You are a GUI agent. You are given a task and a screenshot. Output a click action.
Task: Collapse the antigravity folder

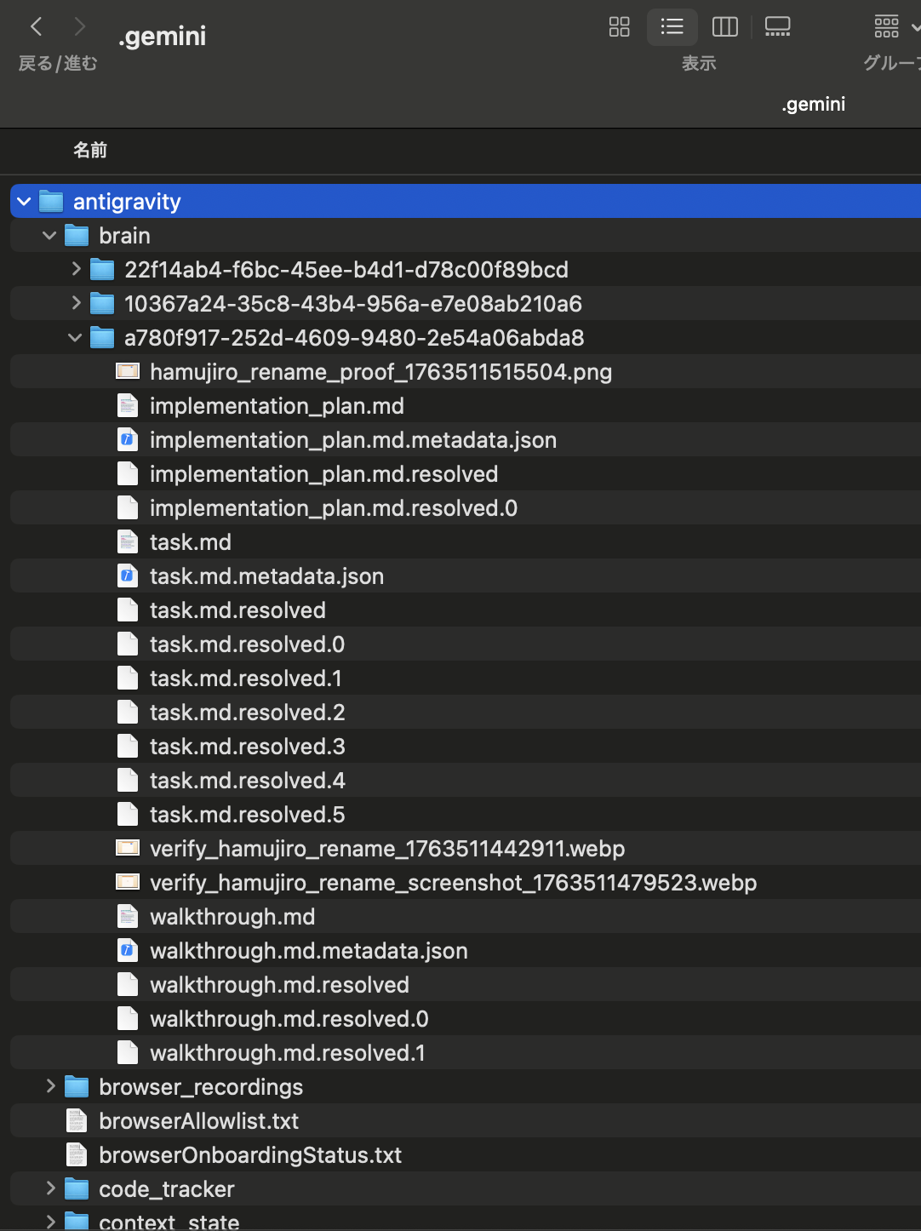coord(24,202)
